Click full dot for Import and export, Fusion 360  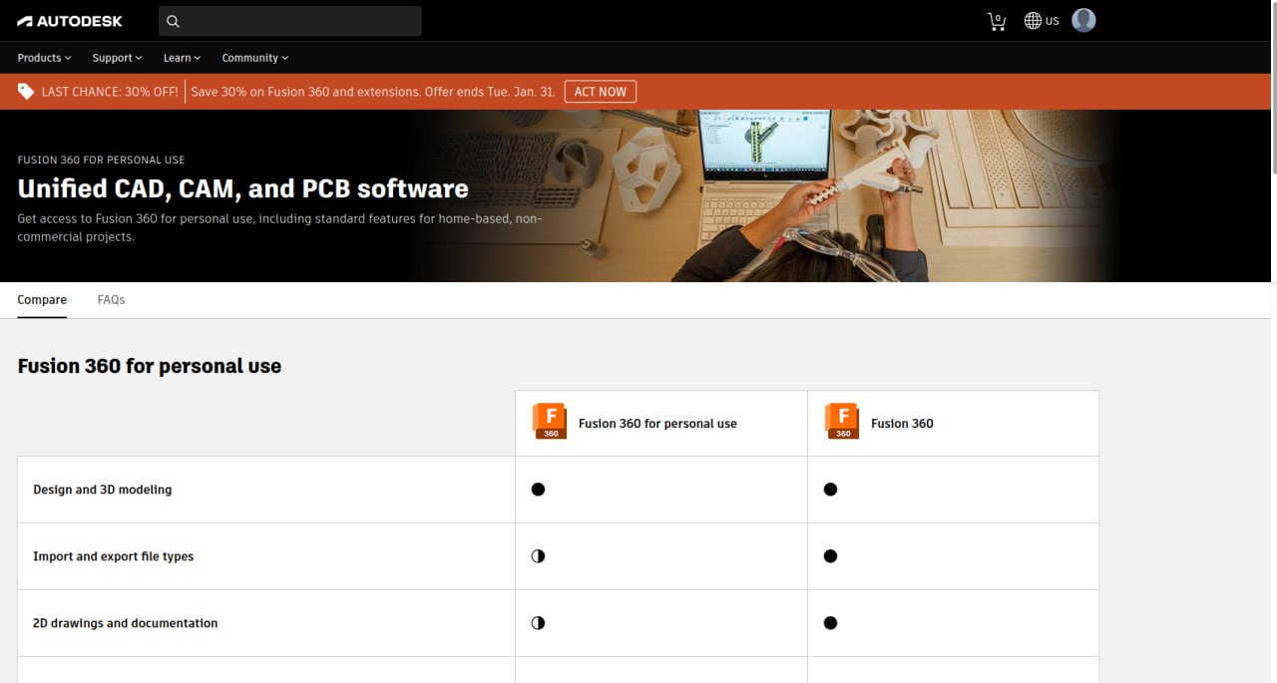[830, 556]
